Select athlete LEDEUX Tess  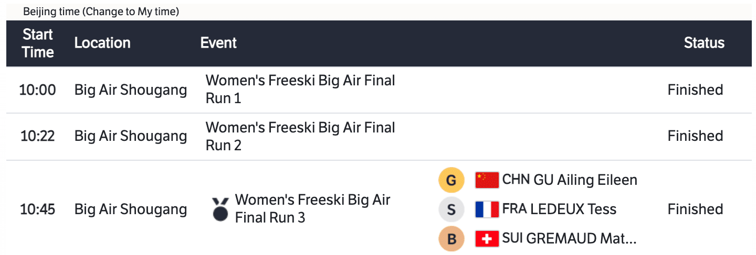[x=559, y=209]
